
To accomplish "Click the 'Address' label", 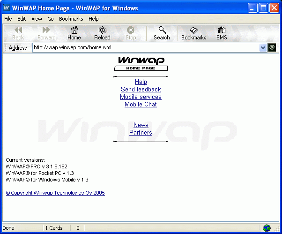I will pos(18,48).
